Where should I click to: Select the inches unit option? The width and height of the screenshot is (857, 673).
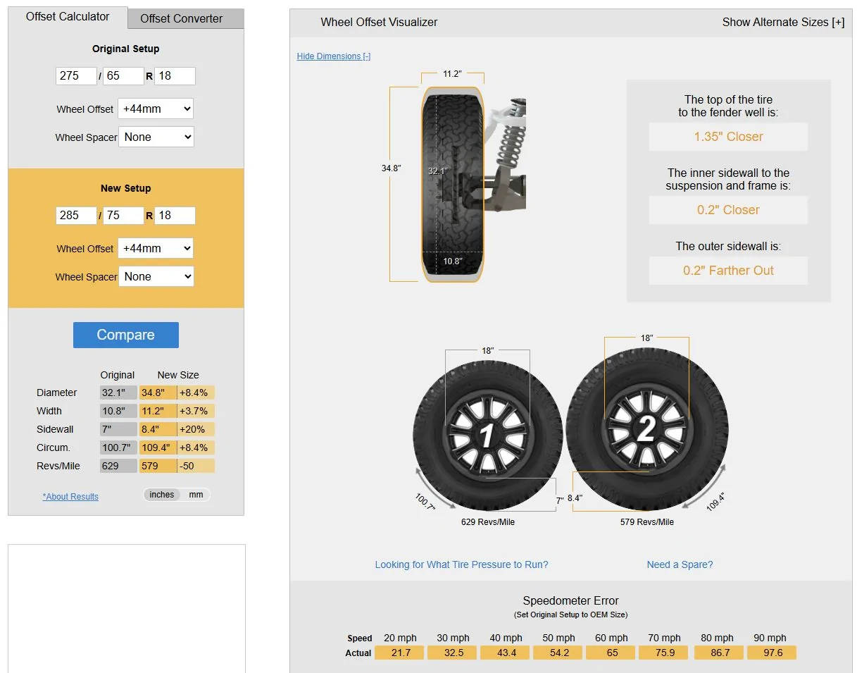(161, 494)
